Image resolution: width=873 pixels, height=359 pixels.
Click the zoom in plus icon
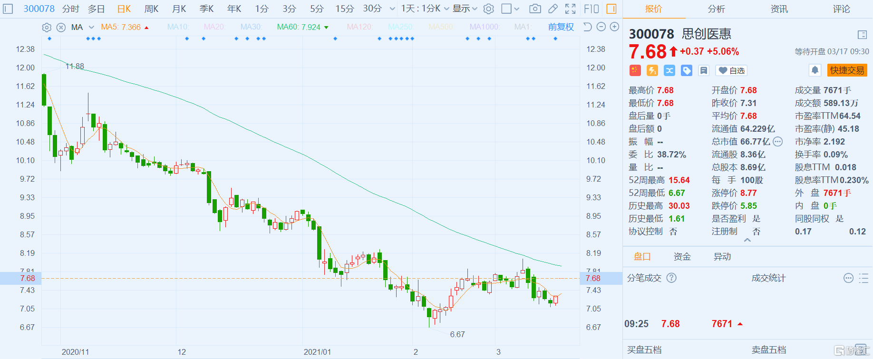614,27
